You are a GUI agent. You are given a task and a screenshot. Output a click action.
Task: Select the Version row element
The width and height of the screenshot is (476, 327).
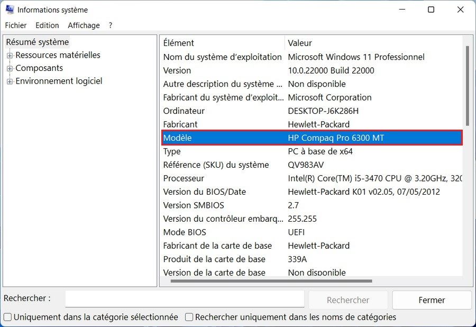pyautogui.click(x=312, y=70)
